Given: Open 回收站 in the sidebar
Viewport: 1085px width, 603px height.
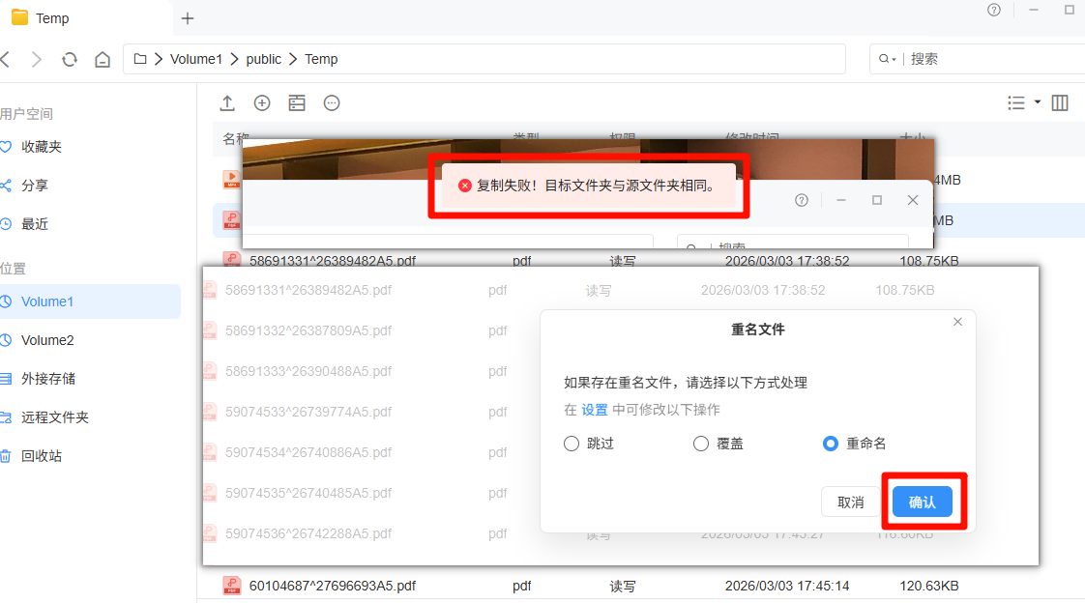Looking at the screenshot, I should (42, 456).
